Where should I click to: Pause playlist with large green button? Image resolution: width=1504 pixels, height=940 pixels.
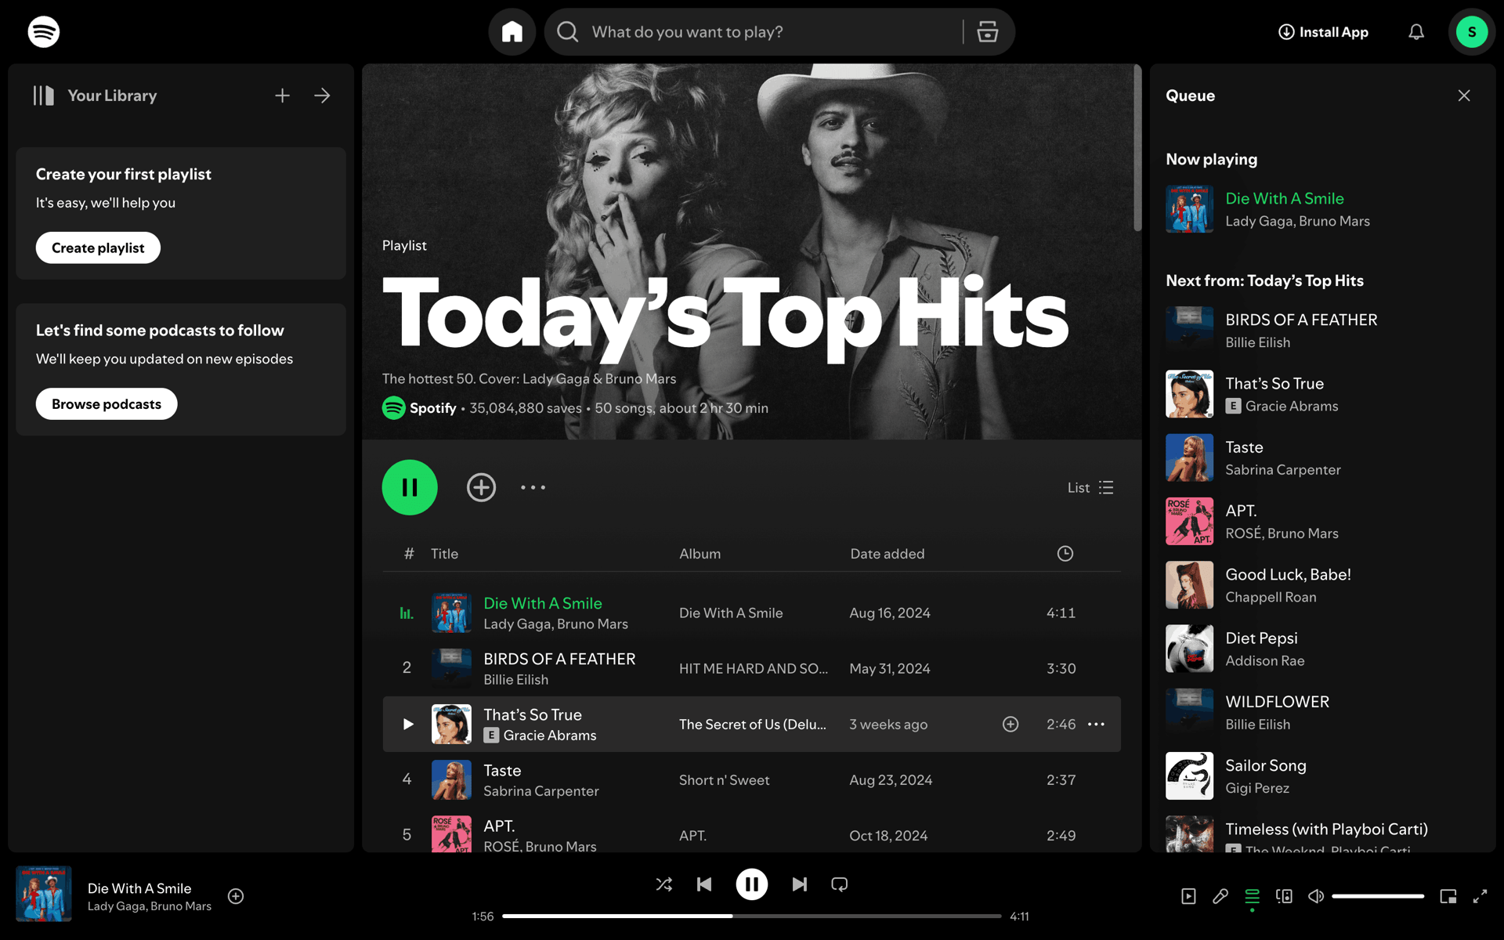point(410,487)
